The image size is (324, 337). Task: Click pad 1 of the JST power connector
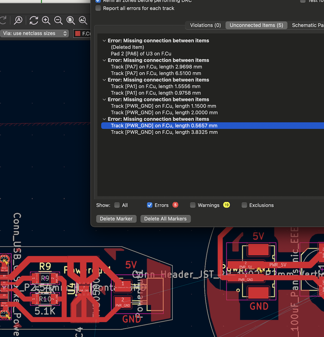123,286
